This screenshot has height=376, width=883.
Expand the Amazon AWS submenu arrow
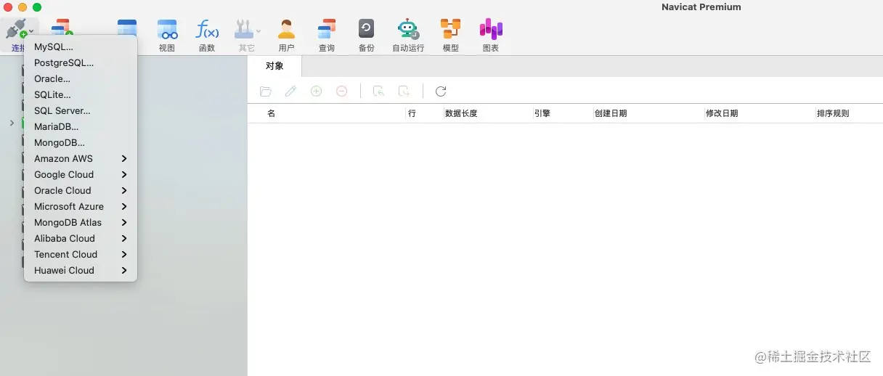coord(124,158)
